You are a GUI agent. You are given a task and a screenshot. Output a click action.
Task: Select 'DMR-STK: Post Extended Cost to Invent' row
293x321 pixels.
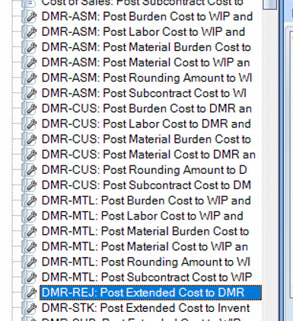146,308
